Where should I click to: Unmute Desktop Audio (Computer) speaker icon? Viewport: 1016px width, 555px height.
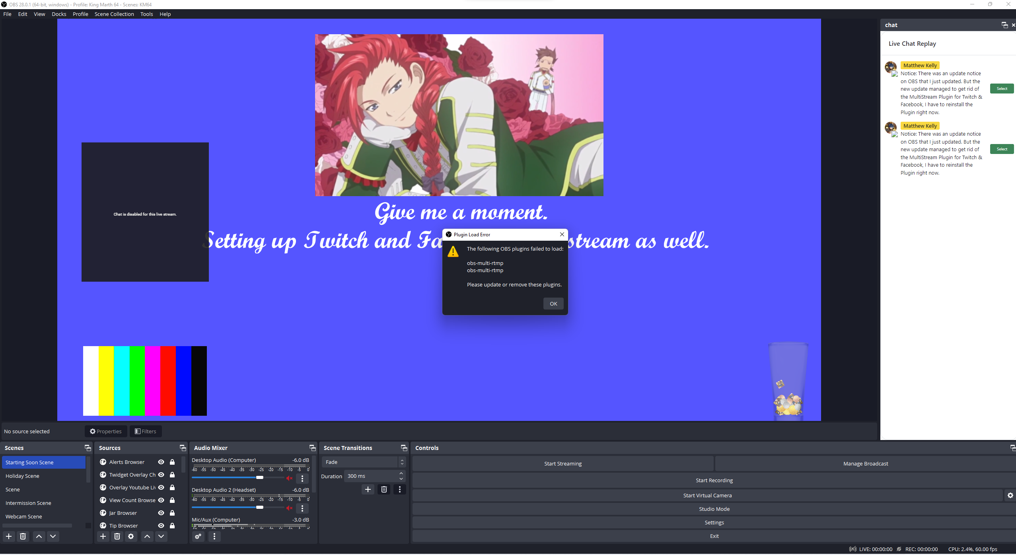(289, 478)
